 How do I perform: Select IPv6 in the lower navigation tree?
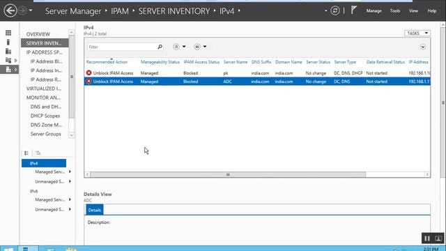[x=33, y=191]
